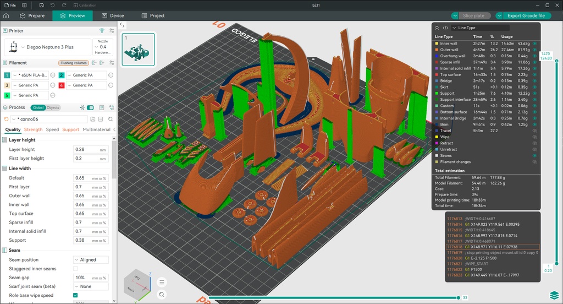Show G-code view icon in legend
Viewport: 563px width, 304px height.
pos(445,28)
